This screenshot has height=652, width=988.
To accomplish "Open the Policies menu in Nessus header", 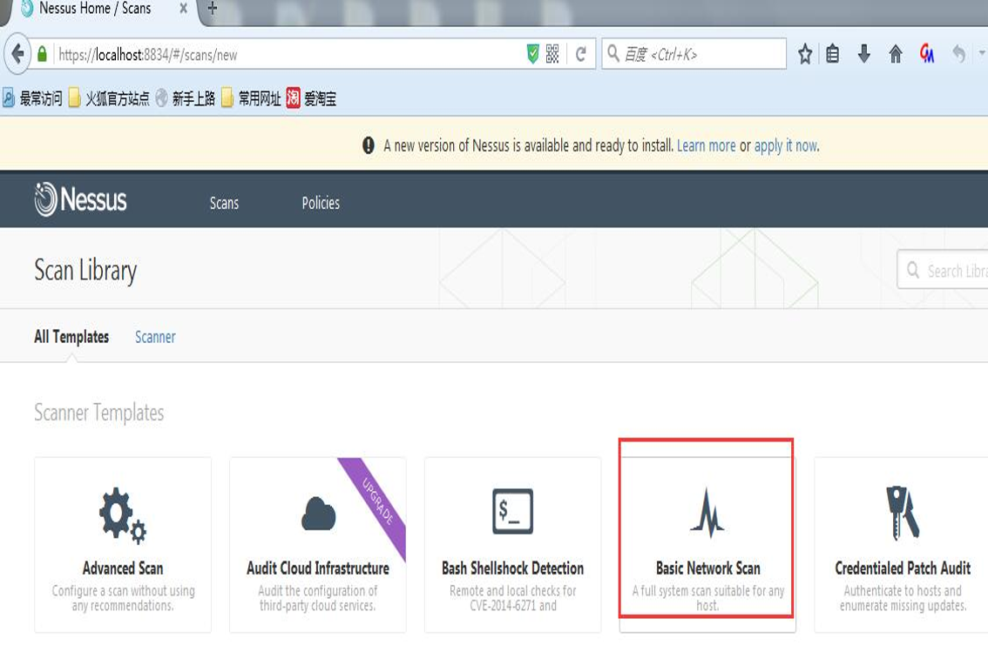I will 321,203.
